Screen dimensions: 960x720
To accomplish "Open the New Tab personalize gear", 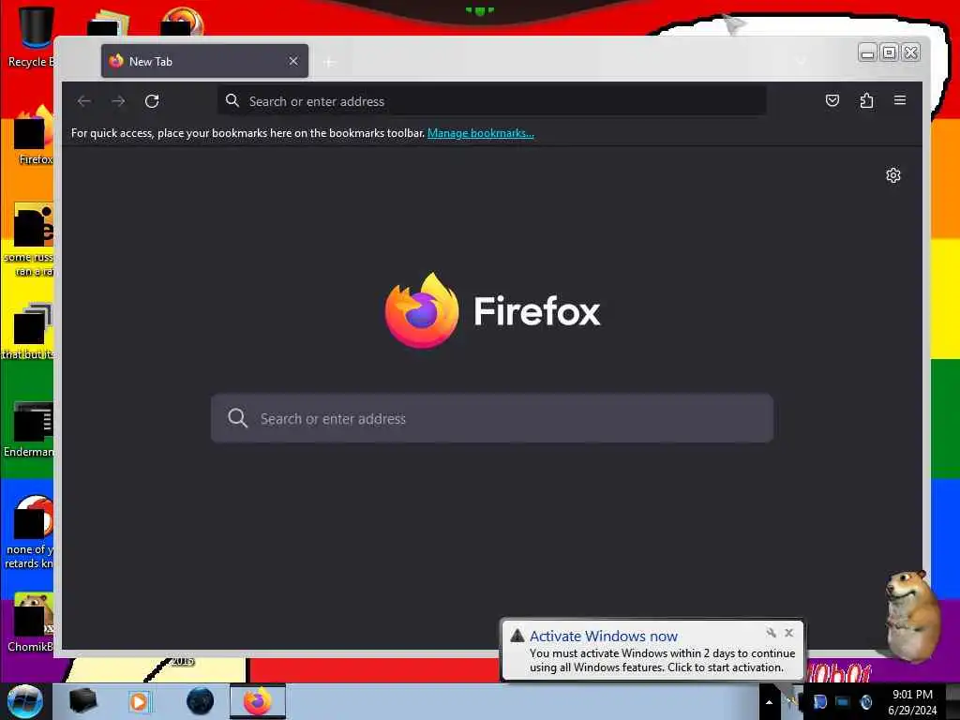I will (x=893, y=175).
